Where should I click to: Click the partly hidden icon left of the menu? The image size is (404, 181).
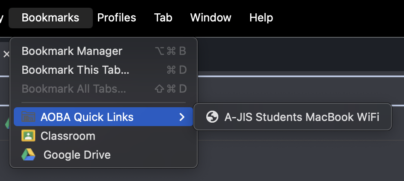click(x=7, y=124)
